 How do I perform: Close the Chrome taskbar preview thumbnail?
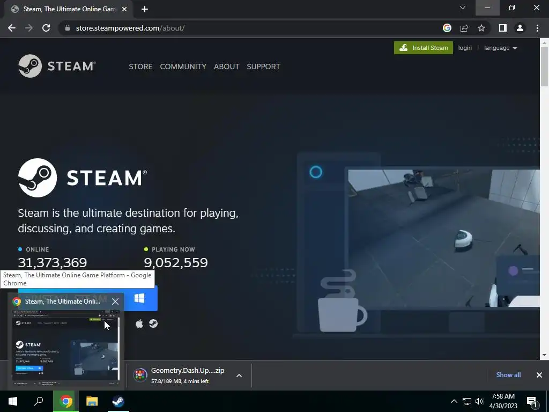(x=115, y=301)
